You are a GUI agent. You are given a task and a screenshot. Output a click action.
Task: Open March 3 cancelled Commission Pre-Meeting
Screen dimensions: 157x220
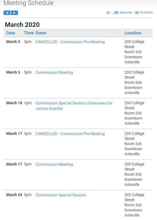point(70,42)
